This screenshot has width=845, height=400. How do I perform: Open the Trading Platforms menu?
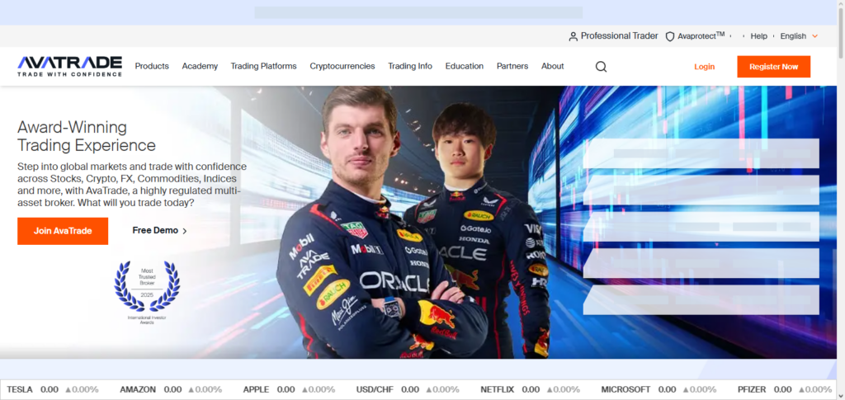point(263,66)
